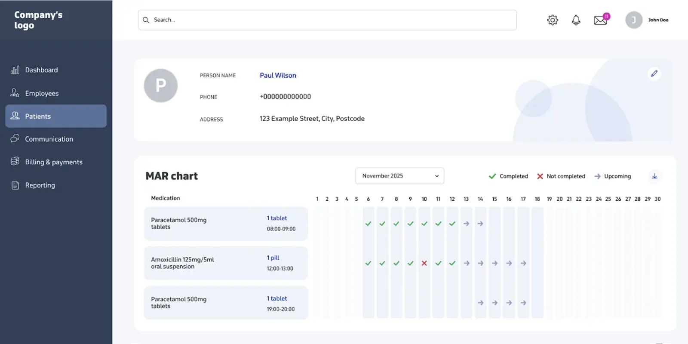The width and height of the screenshot is (688, 344).
Task: Click the notification bell icon
Action: click(576, 20)
